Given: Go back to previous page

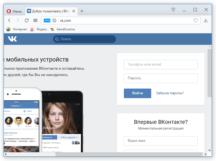Looking at the screenshot, I should 9,21.
